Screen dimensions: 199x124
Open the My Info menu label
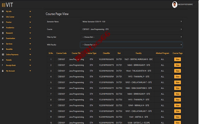9,11
